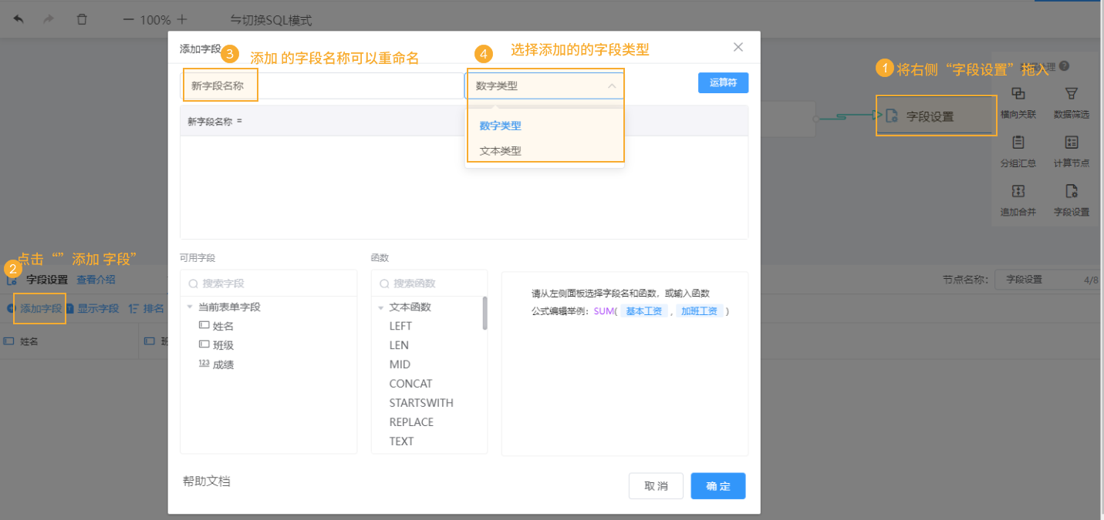Image resolution: width=1104 pixels, height=520 pixels.
Task: Select the LEN function in the list
Action: tap(397, 344)
